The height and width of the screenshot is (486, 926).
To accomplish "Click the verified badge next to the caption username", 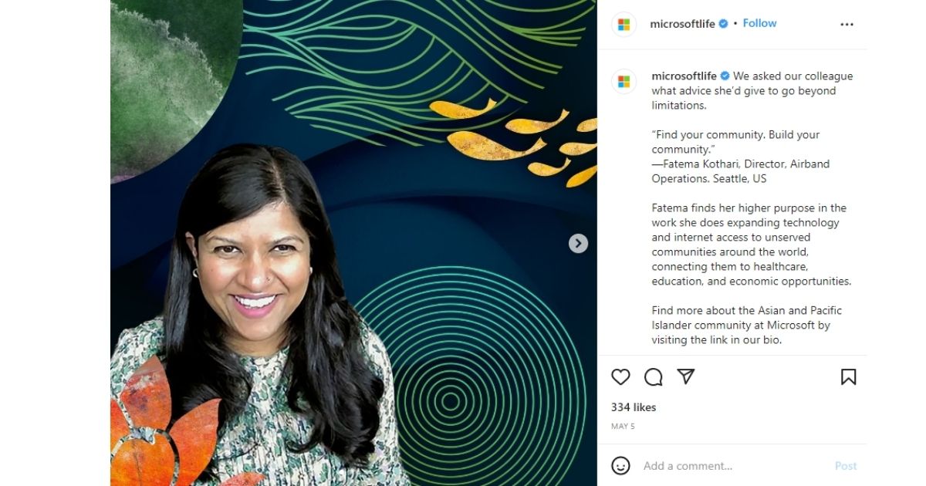I will coord(725,76).
